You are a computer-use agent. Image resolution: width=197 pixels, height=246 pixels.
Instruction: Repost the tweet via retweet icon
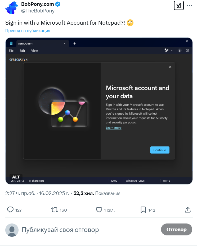point(55,210)
